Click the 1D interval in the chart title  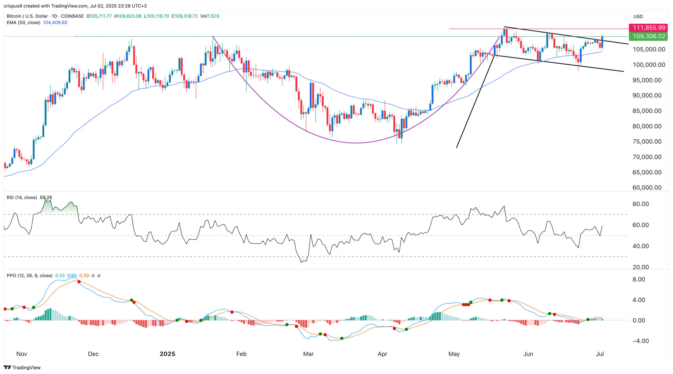pyautogui.click(x=55, y=16)
